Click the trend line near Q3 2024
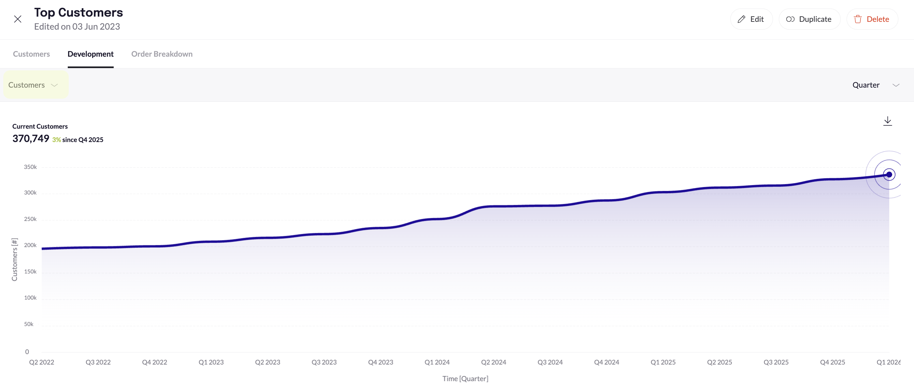914x388 pixels. [x=550, y=205]
